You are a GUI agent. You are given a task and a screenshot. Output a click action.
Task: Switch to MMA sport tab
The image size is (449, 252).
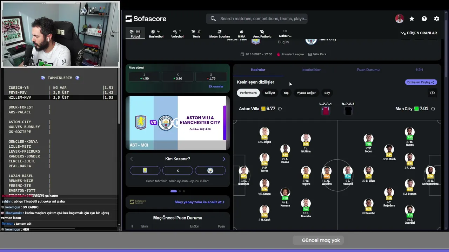point(241,34)
